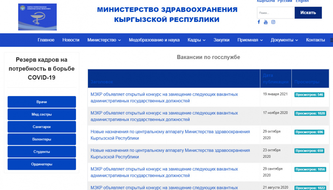Go to the Главное menu item
The width and height of the screenshot is (333, 190).
(x=46, y=40)
